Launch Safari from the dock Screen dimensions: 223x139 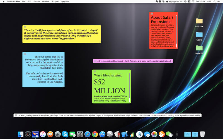[87, 134]
